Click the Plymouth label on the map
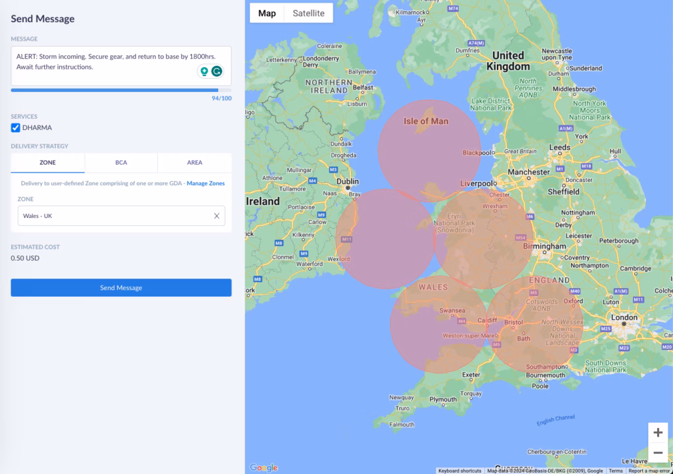The height and width of the screenshot is (474, 673). click(443, 399)
